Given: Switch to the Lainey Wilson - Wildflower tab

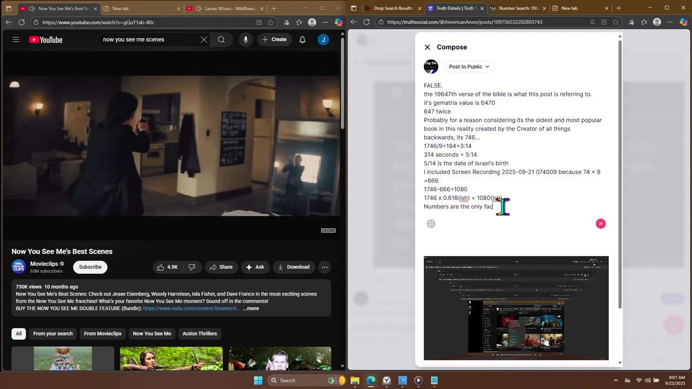Looking at the screenshot, I should (x=224, y=8).
